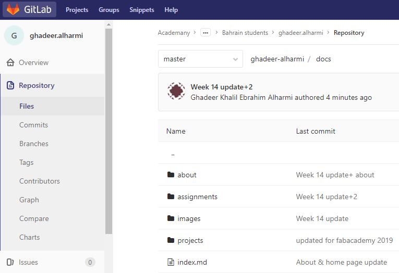Viewport: 399px width, 273px height.
Task: Open the Groups menu
Action: (x=109, y=10)
